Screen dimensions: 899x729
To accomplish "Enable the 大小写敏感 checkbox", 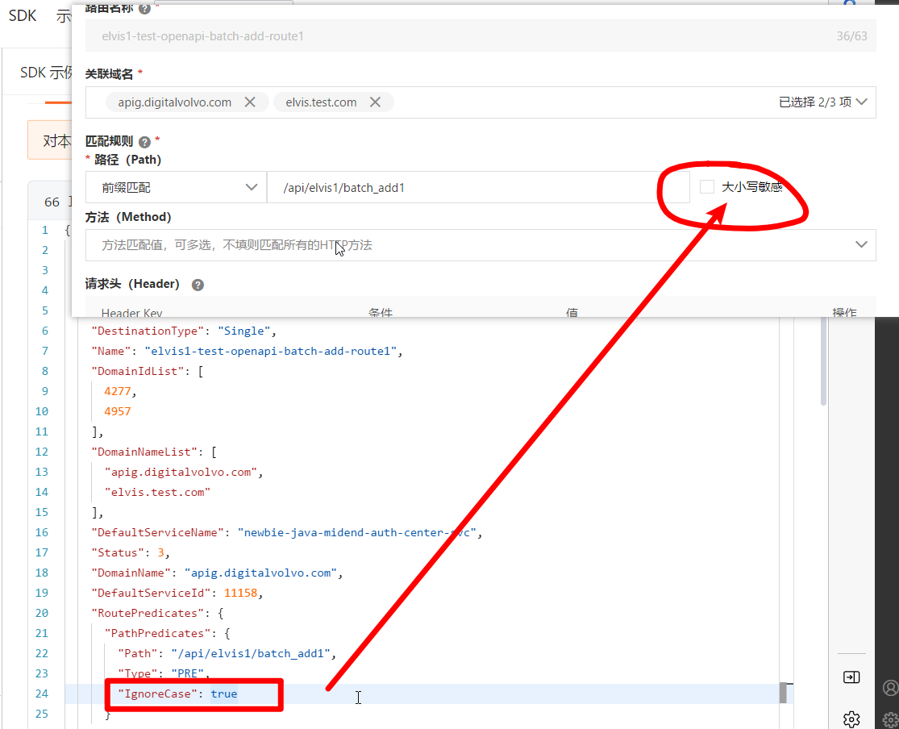I will click(x=707, y=187).
